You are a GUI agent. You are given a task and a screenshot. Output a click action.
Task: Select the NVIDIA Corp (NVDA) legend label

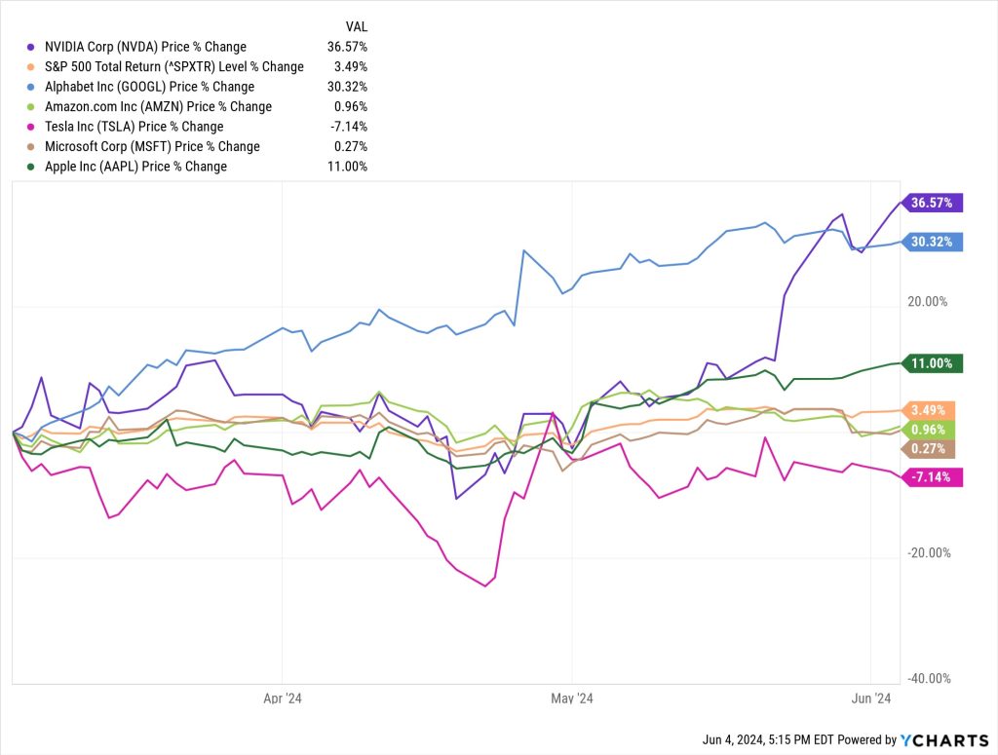coord(145,47)
